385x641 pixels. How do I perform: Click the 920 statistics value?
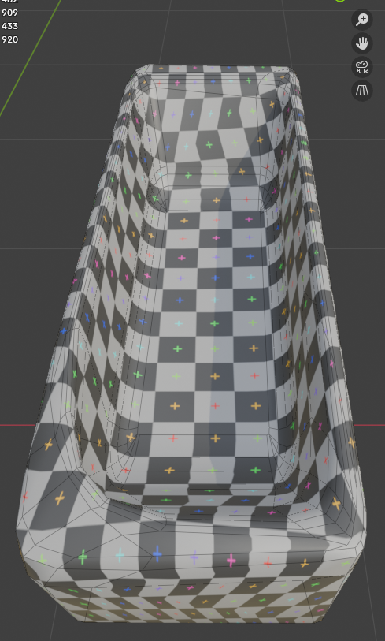[x=9, y=39]
